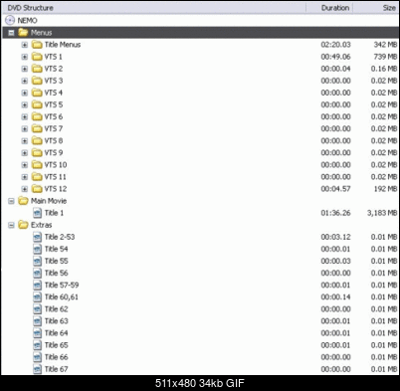Select the VTS 10 row

200,165
